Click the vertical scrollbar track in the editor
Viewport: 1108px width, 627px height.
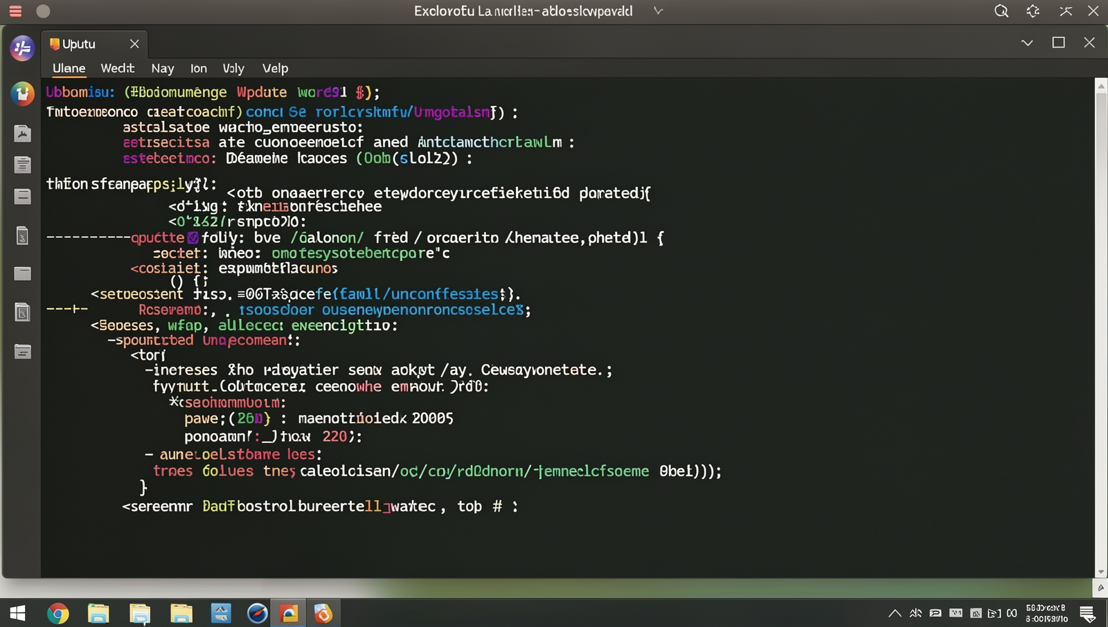1101,329
